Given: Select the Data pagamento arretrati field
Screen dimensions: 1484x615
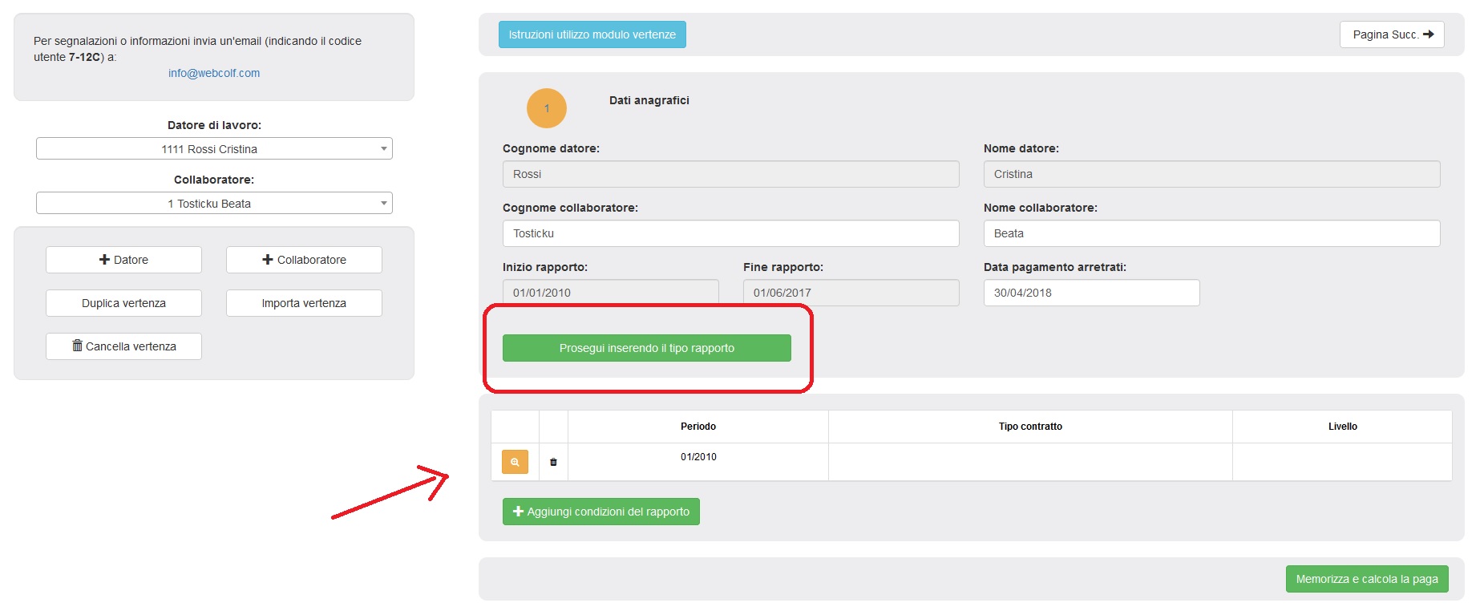Looking at the screenshot, I should [1091, 293].
